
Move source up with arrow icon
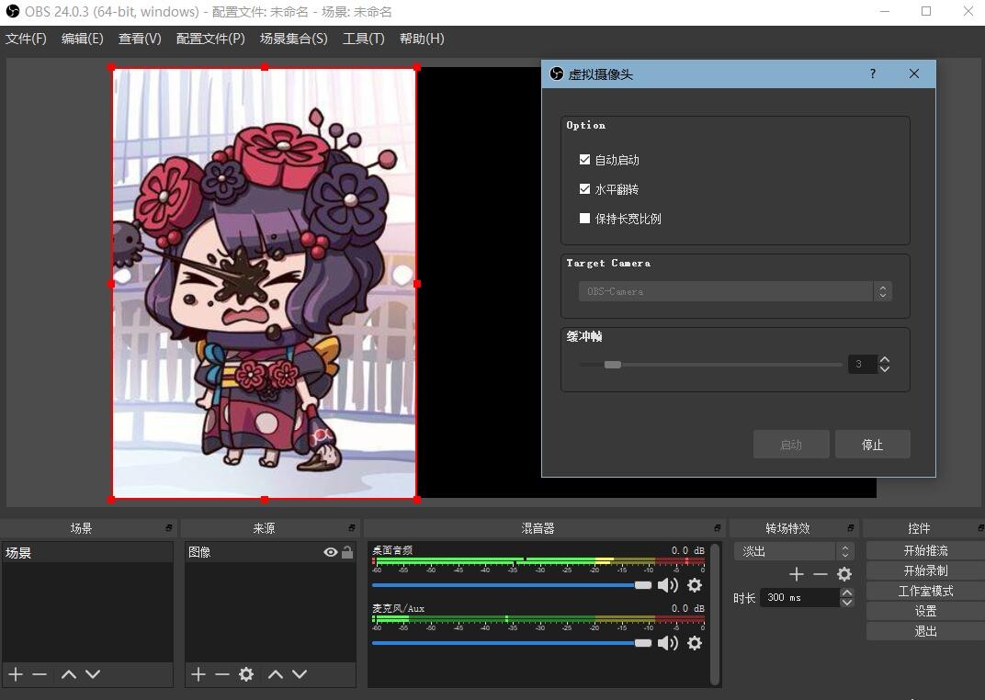click(x=276, y=674)
